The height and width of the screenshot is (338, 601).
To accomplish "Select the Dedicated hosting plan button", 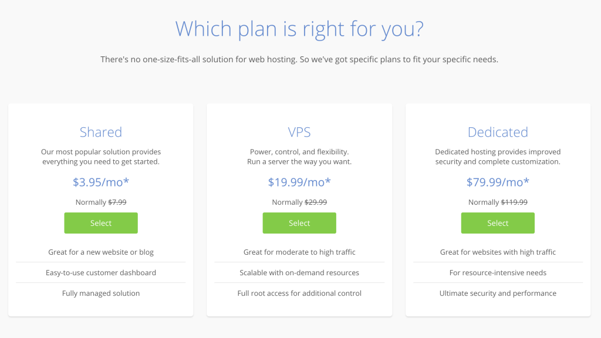I will 498,223.
